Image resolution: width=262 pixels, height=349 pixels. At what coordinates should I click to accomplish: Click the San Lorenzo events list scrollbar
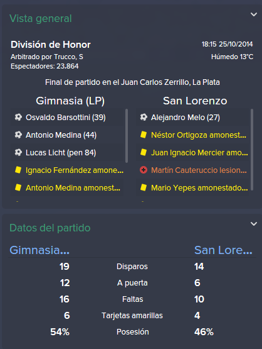pos(252,150)
